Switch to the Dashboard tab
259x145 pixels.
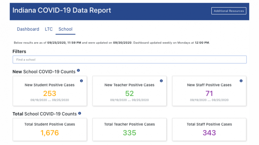tap(28, 29)
